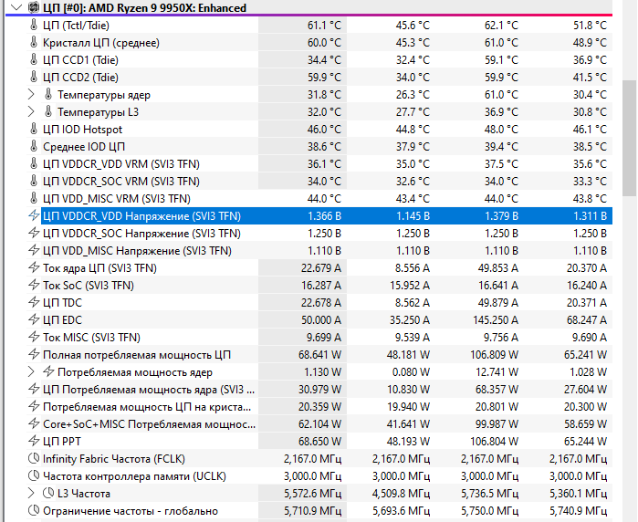Click lightning icon of VDD_MISC Напряжение
The image size is (638, 522).
tap(34, 250)
